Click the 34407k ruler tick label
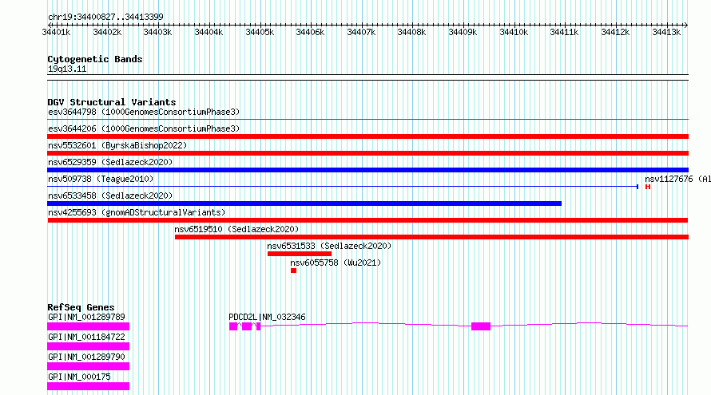Screen dimensions: 711x395 [361, 32]
